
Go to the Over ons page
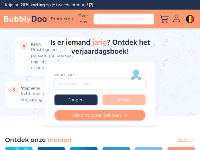pos(83,19)
